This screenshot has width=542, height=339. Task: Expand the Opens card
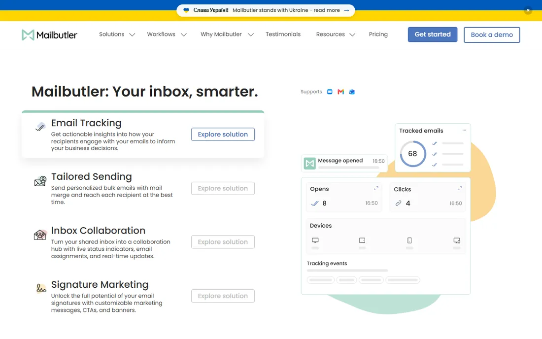pos(376,188)
